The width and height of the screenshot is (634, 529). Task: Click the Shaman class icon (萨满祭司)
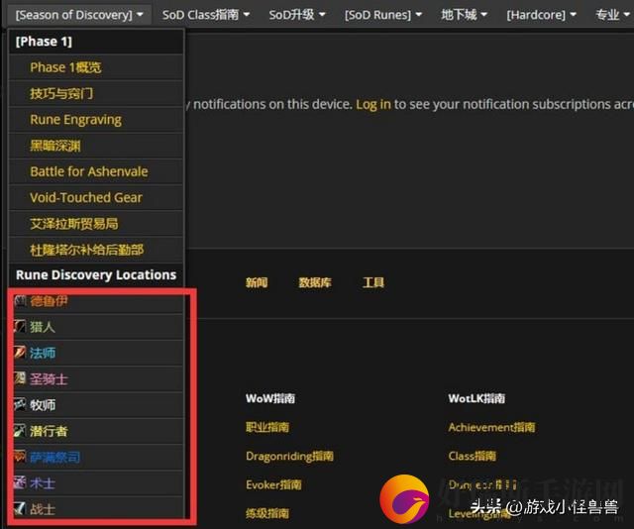(20, 457)
